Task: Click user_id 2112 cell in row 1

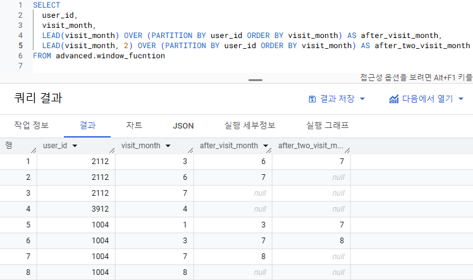Action: (100, 162)
